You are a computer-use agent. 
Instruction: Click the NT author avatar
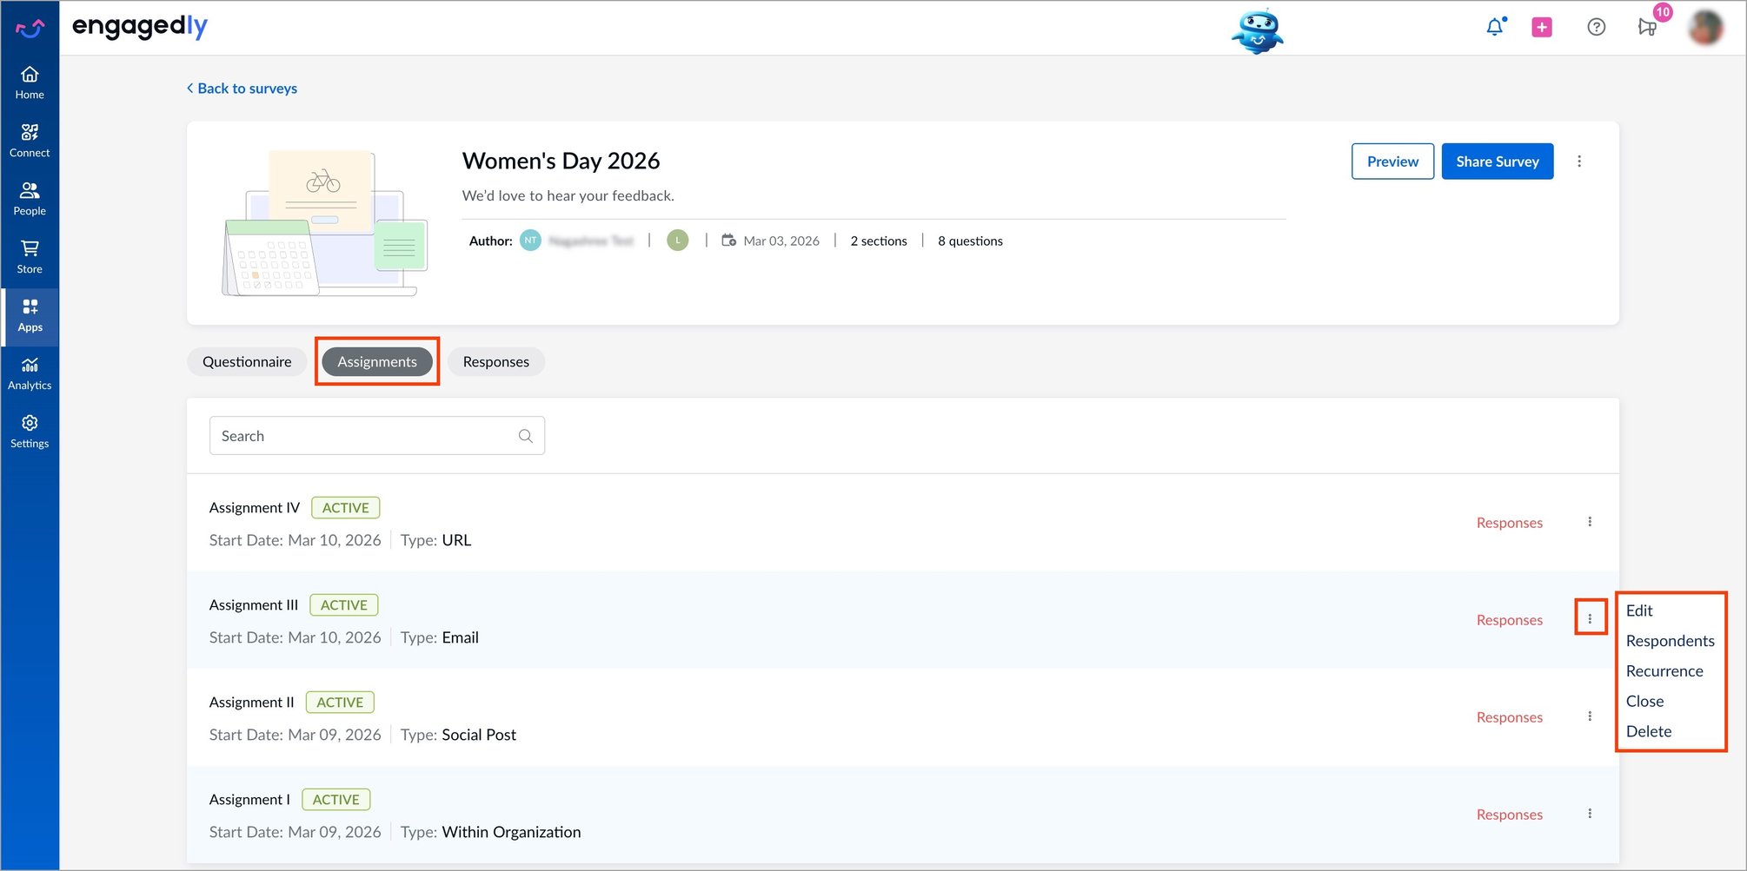point(530,241)
